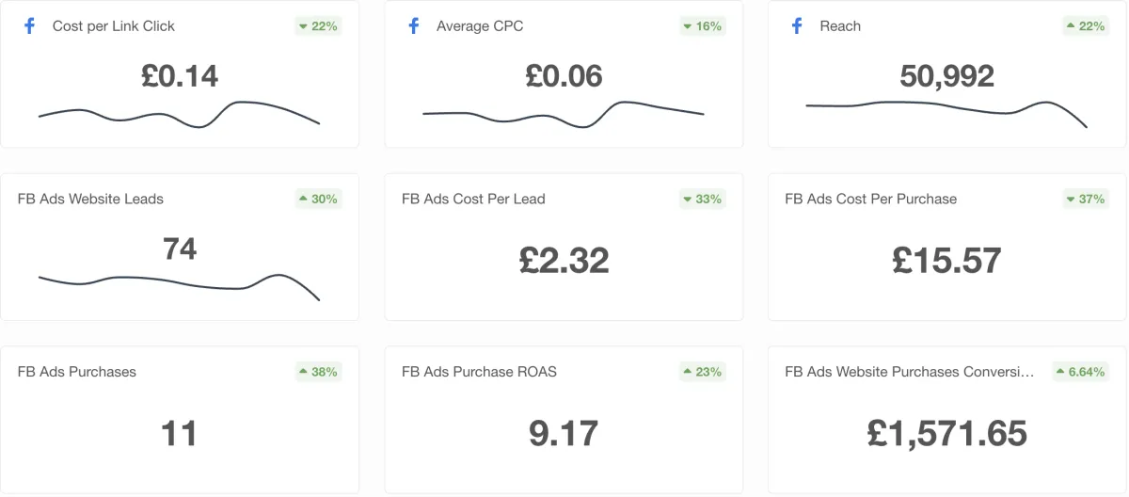Click the 6.64% badge on Purchases Conversion

(x=1080, y=372)
